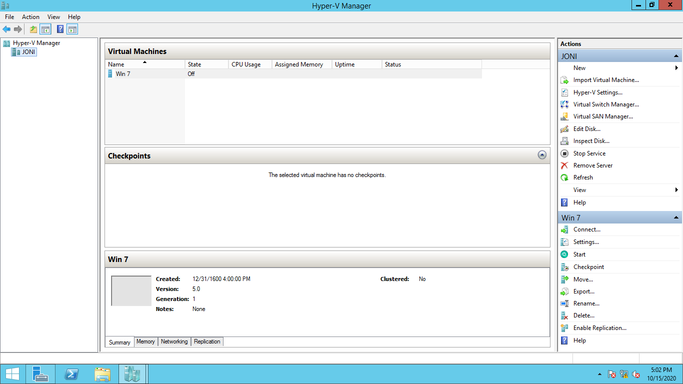Click the Export... action for Win 7
Screen dimensions: 683x384
pyautogui.click(x=584, y=291)
